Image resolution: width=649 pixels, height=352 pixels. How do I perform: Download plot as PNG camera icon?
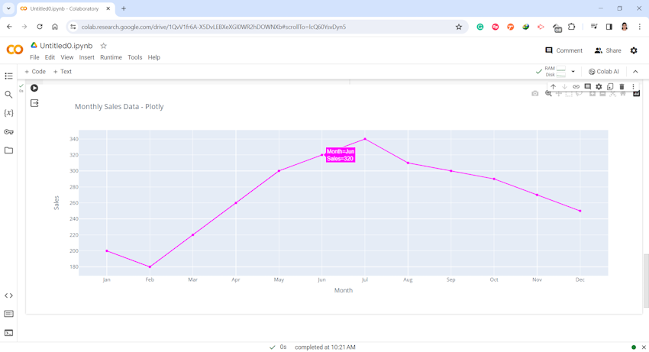(535, 94)
